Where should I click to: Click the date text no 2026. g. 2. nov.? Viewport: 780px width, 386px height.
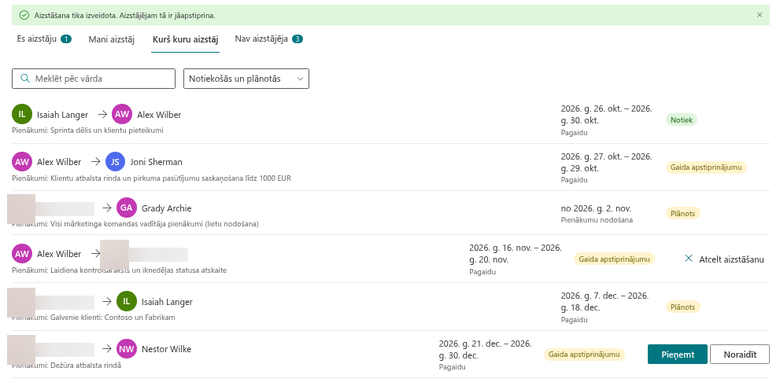pyautogui.click(x=596, y=208)
